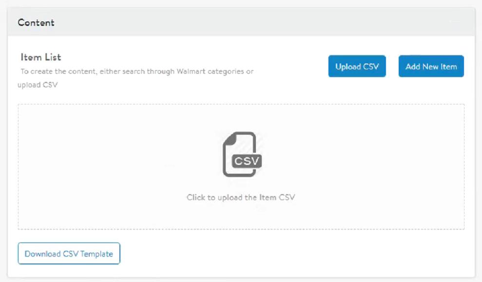The width and height of the screenshot is (482, 282).
Task: Click 'upload CSV' in the description text
Action: coord(38,84)
